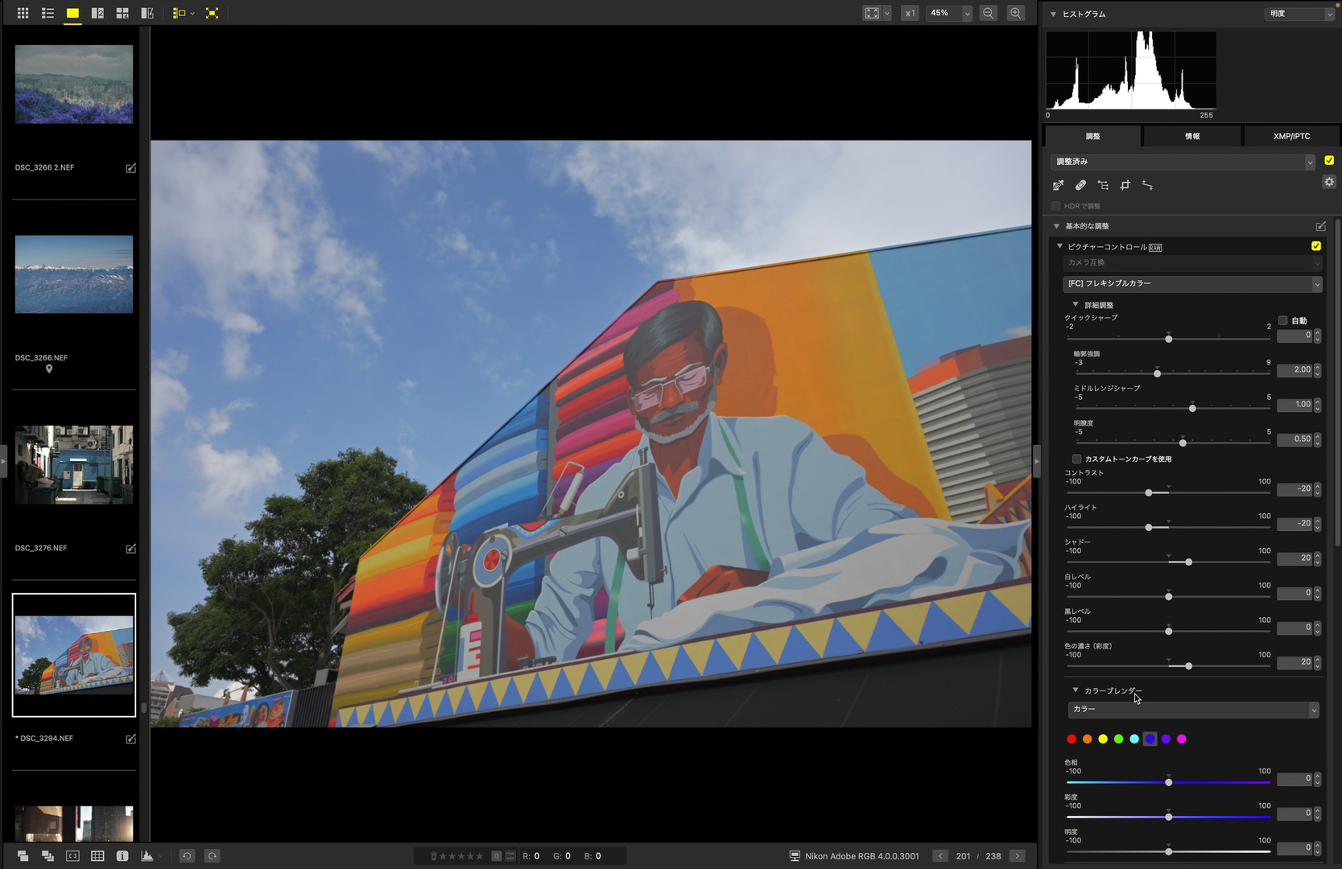Viewport: 1342px width, 869px height.
Task: Zoom in with the plus magnifier
Action: tap(1016, 13)
